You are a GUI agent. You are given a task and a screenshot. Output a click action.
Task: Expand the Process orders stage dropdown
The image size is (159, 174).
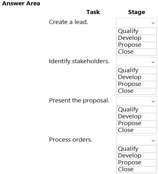click(136, 140)
